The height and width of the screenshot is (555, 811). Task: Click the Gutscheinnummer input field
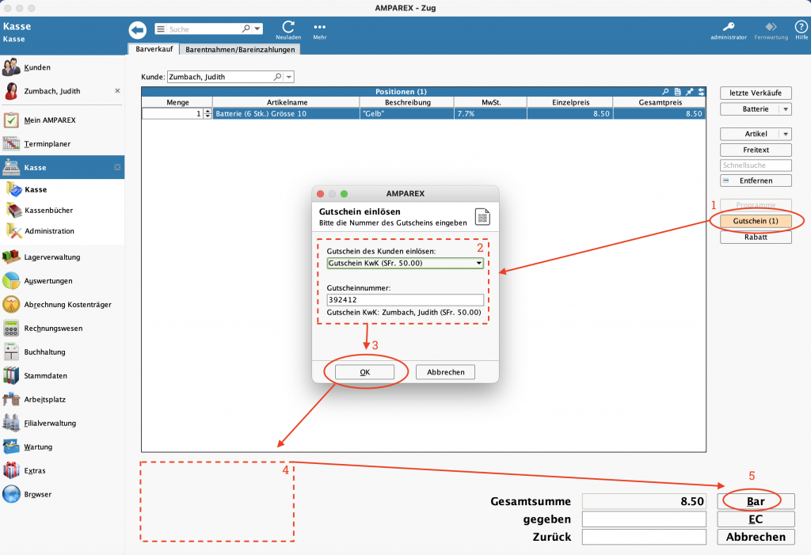pyautogui.click(x=405, y=300)
